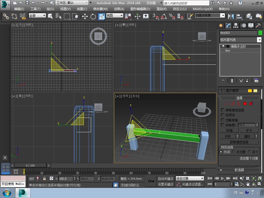The width and height of the screenshot is (264, 198).
Task: Click the Align tool icon
Action: 239,16
